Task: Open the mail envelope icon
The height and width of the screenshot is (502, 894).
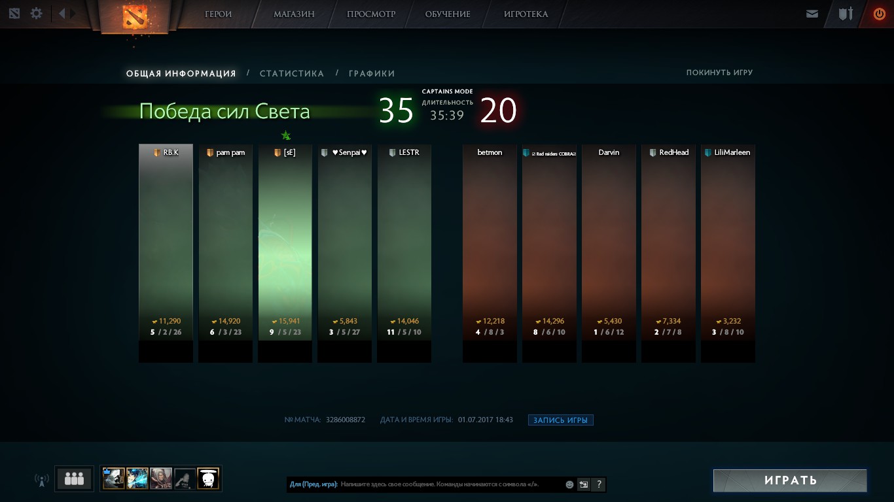Action: pyautogui.click(x=812, y=14)
